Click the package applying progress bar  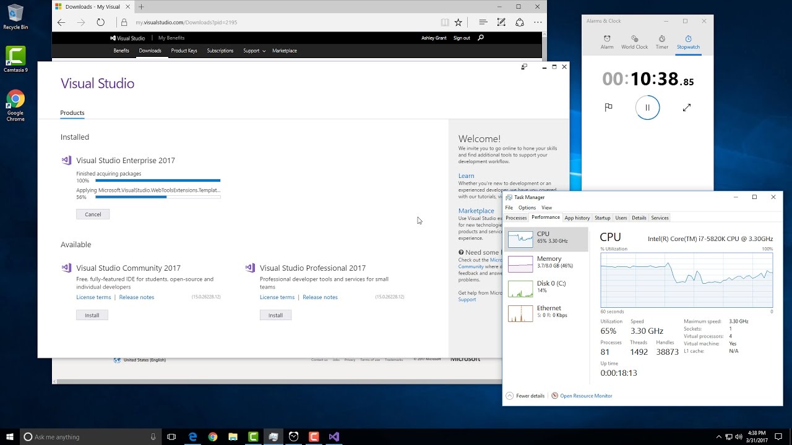click(x=158, y=197)
